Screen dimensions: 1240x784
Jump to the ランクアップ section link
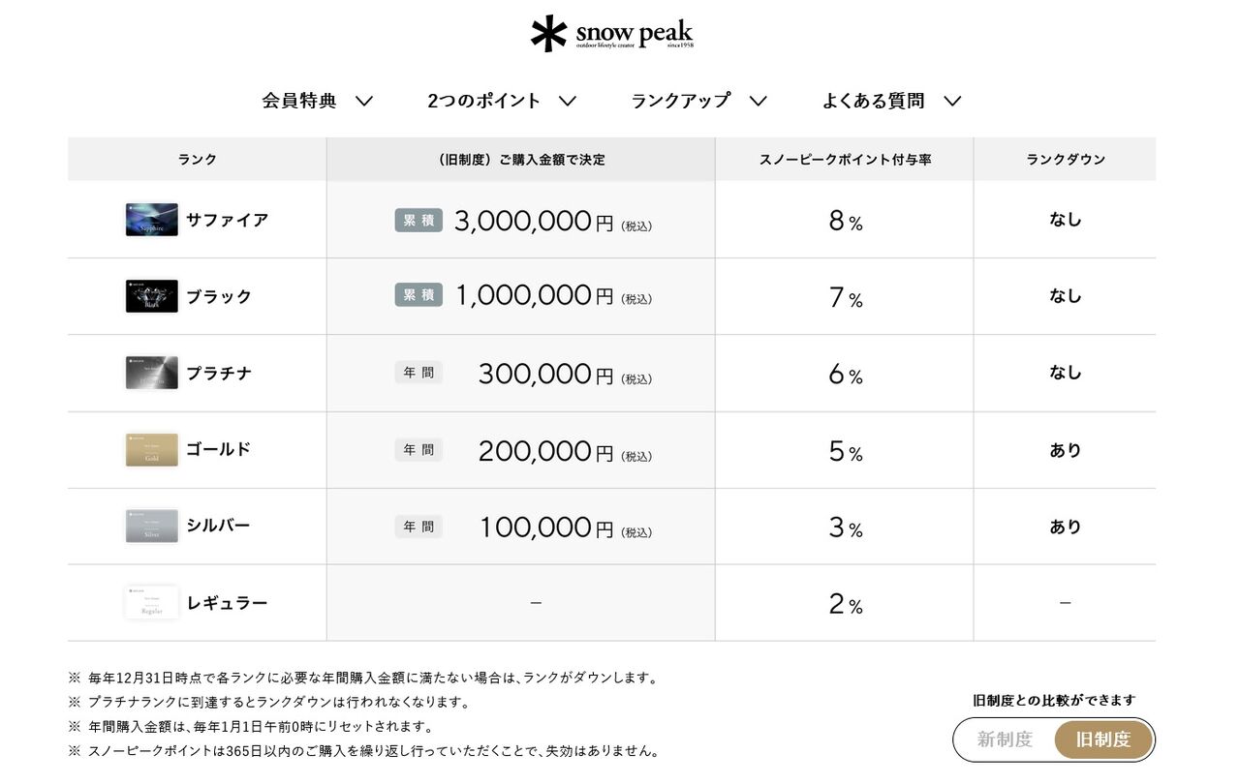pos(681,101)
